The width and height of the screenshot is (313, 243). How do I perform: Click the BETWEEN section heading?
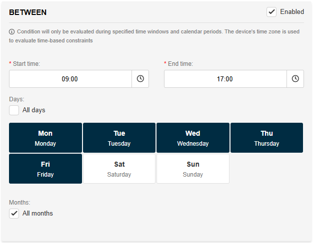click(28, 12)
